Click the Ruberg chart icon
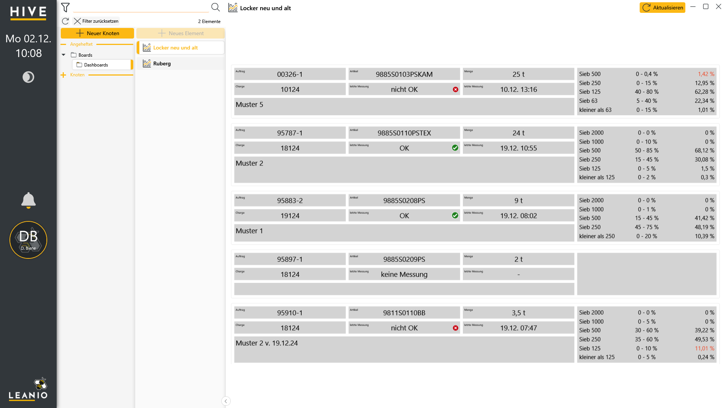 (x=147, y=63)
